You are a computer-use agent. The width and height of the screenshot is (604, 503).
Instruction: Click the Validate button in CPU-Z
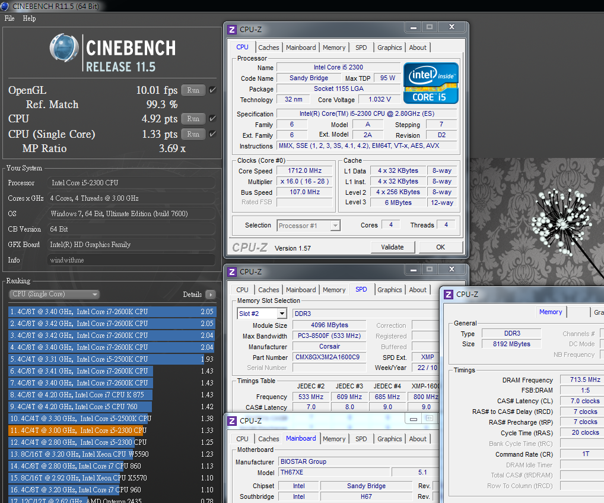point(393,248)
